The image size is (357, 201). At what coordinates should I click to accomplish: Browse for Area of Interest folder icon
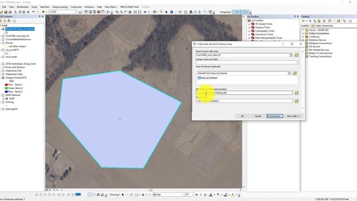tap(295, 73)
